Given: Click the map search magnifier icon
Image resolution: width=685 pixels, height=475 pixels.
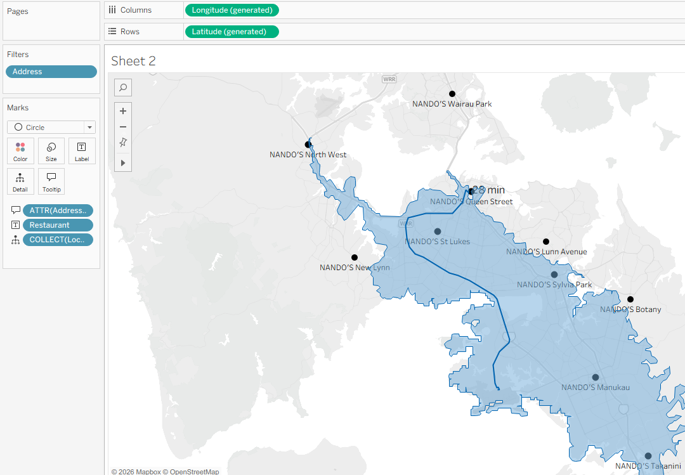Looking at the screenshot, I should 123,88.
